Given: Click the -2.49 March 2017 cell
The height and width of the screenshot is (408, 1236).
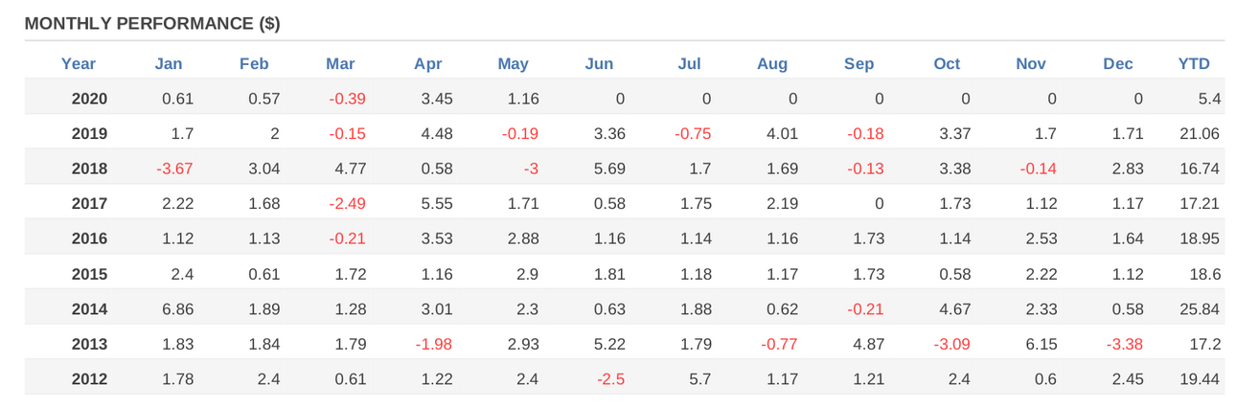Looking at the screenshot, I should [x=346, y=204].
